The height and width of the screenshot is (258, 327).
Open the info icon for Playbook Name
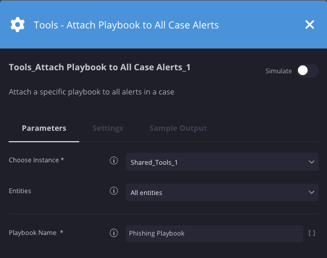pos(114,233)
